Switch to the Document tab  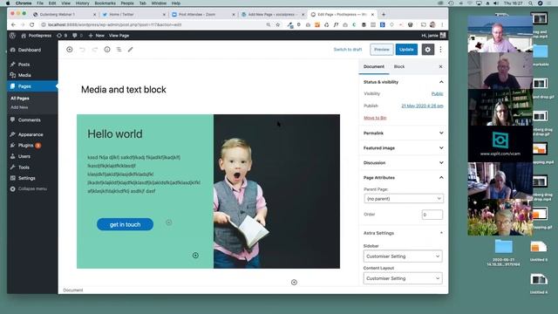pos(374,66)
